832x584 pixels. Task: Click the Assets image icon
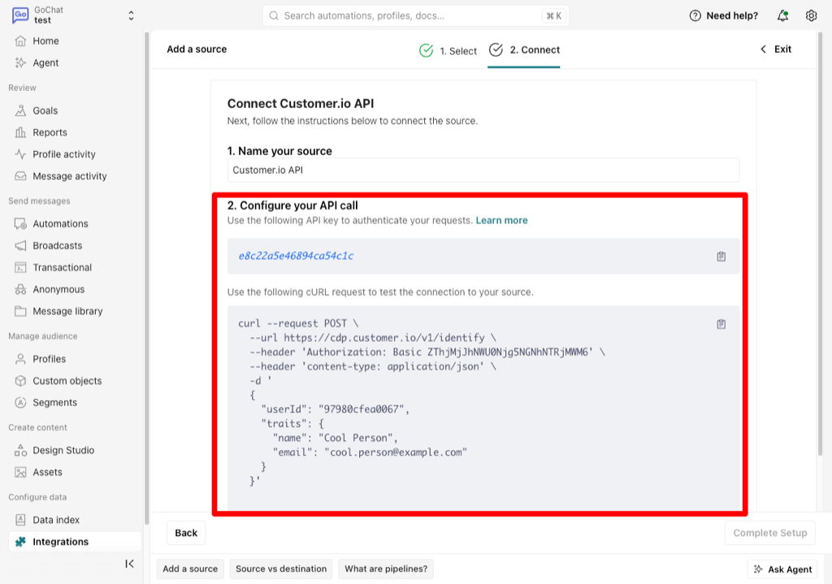pyautogui.click(x=20, y=472)
